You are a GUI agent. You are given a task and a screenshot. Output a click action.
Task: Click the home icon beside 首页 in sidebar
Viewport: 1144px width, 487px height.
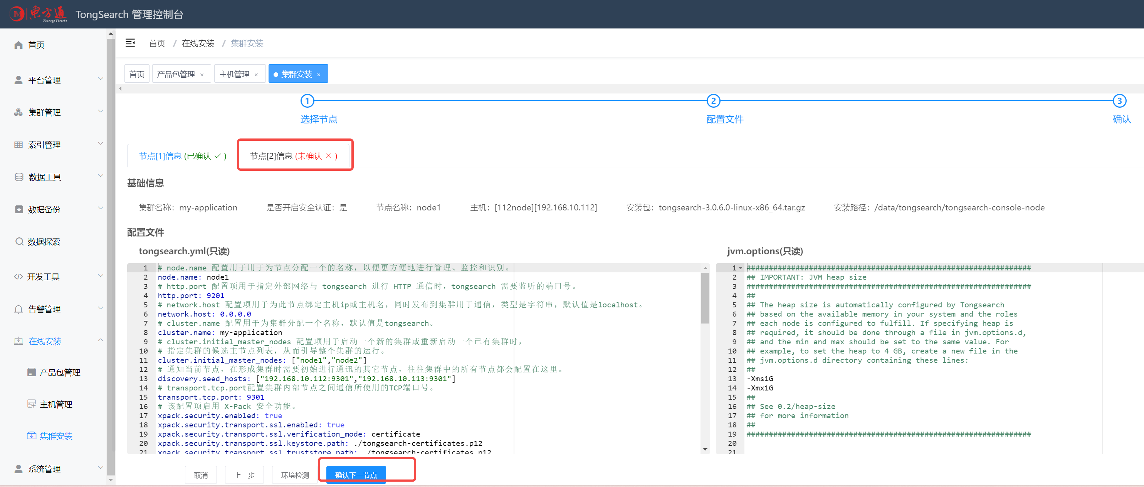18,45
